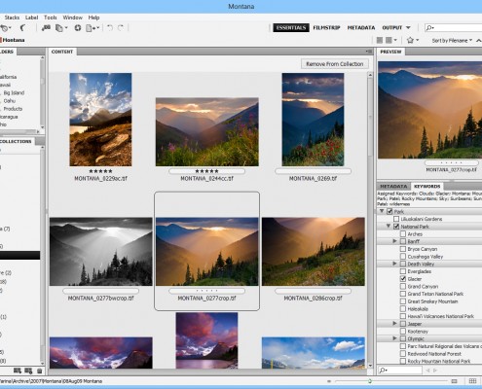Collapse the National Park keyword group

389,227
